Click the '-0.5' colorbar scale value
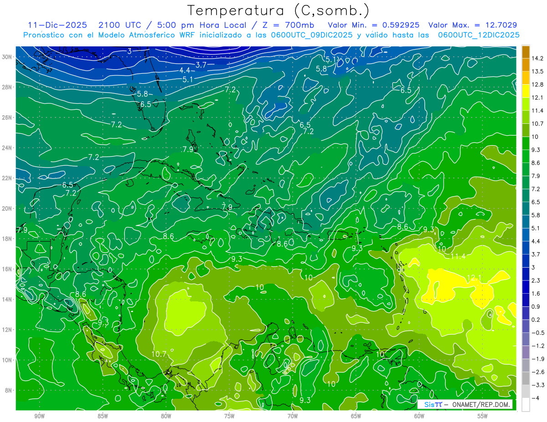 pyautogui.click(x=538, y=333)
